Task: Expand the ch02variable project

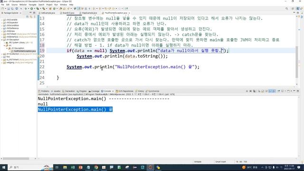Action: point(2,20)
